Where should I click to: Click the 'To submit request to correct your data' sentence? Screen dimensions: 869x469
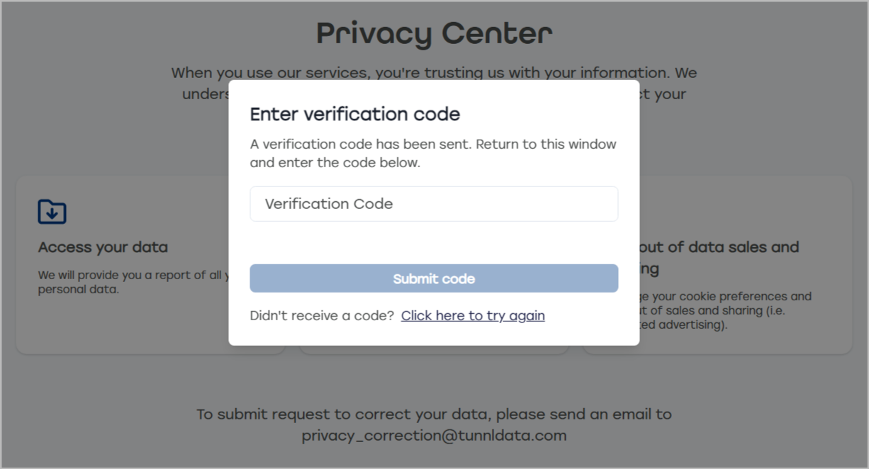[434, 414]
